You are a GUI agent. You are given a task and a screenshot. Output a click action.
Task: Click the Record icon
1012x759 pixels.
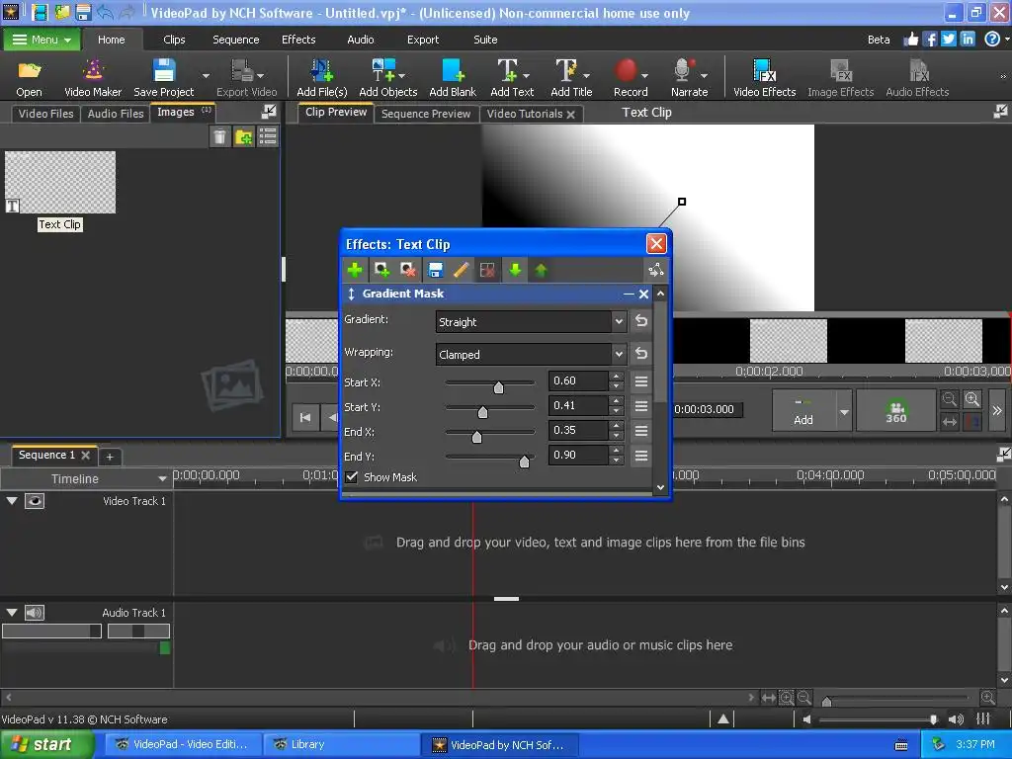click(x=626, y=70)
